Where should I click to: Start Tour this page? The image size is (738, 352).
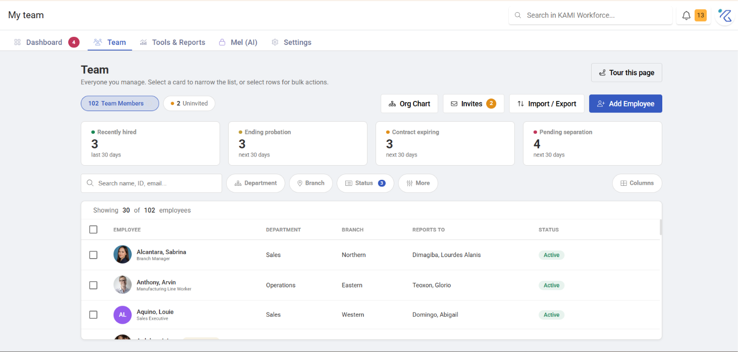626,73
